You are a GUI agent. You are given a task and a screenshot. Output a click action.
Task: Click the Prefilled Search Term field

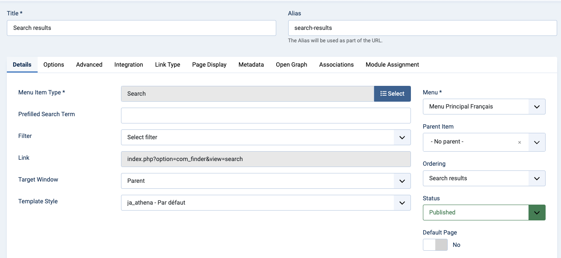click(x=266, y=115)
